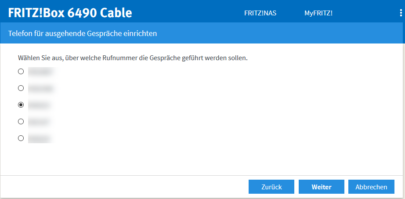
Task: Open the FRITZ!NAS tab
Action: [x=260, y=13]
